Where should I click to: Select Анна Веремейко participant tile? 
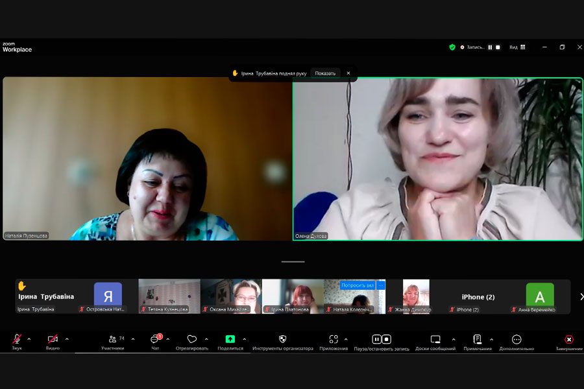click(x=540, y=296)
